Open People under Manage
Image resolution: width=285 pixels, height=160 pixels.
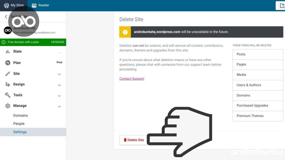coord(19,123)
